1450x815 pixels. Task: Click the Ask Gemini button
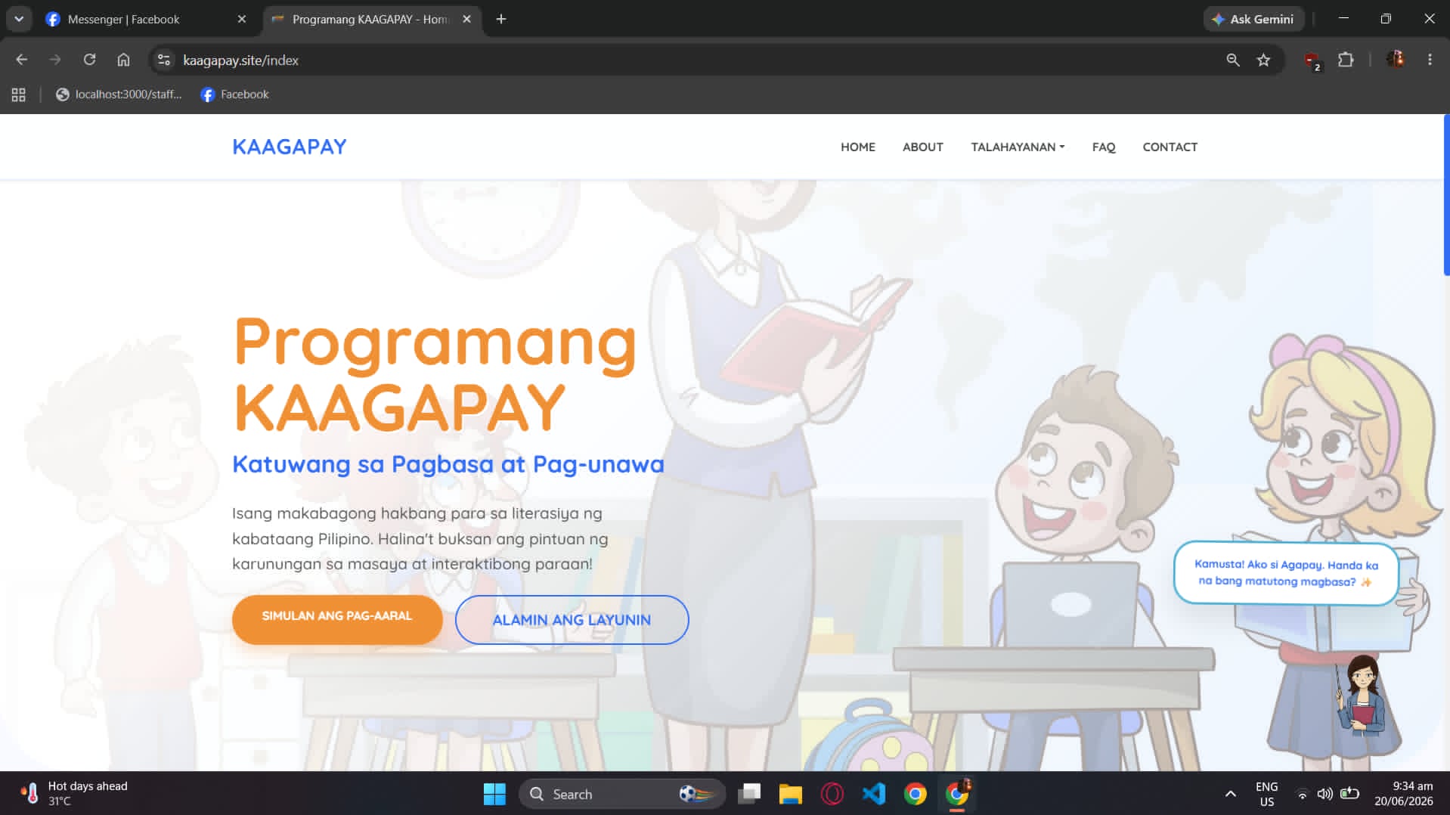1253,19
